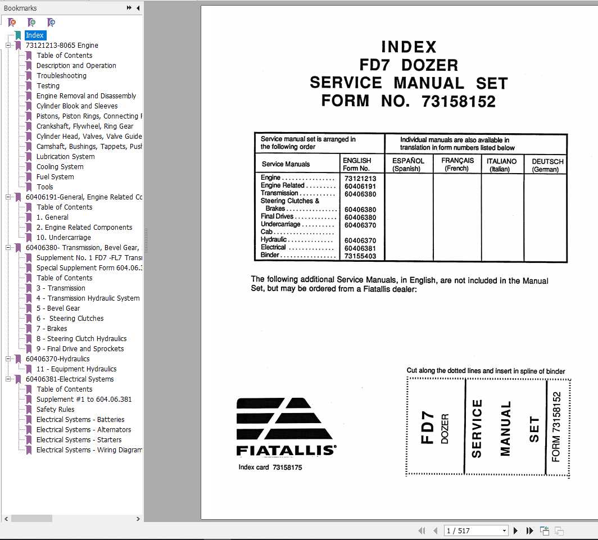The width and height of the screenshot is (598, 540).
Task: Open the Safety Rules bookmark
Action: pyautogui.click(x=55, y=410)
